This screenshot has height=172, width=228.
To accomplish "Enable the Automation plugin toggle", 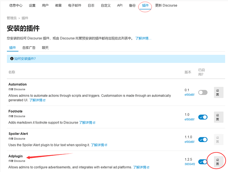I will click(x=203, y=93).
